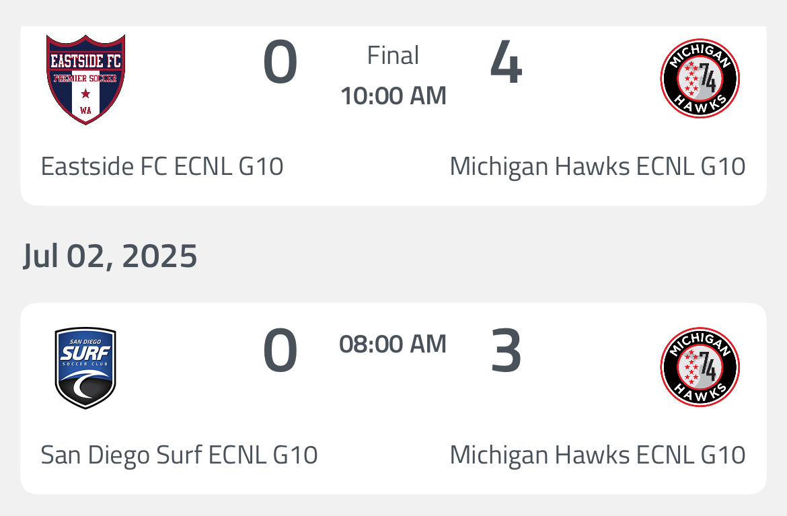
Task: Click the 08:00 AM kickoff time
Action: click(393, 344)
